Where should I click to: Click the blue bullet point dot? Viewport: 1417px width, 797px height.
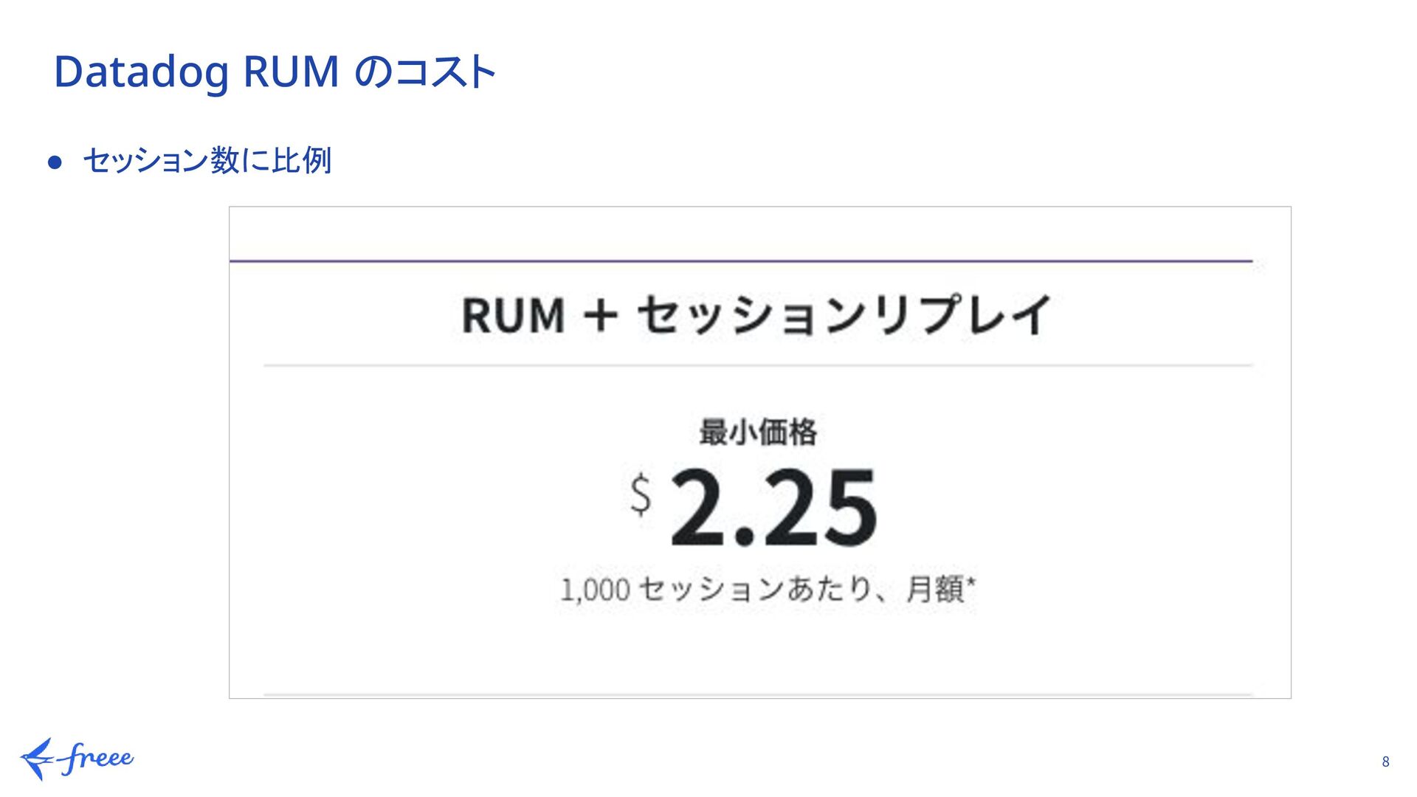(x=55, y=162)
